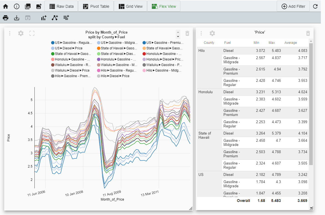The width and height of the screenshot is (325, 215).
Task: Click State of Hawaii Diesel legend swatch
Action: coord(99,54)
